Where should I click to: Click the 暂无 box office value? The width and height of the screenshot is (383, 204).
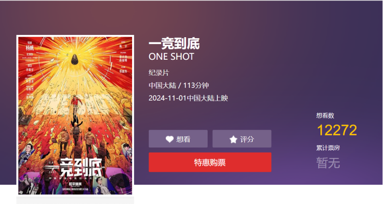click(328, 163)
